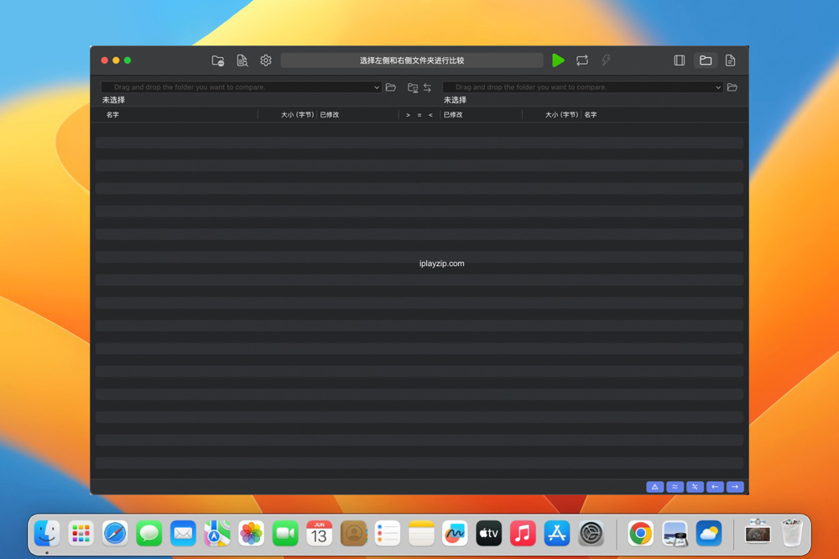This screenshot has width=839, height=559.
Task: Open the settings gear in toolbar
Action: (x=266, y=60)
